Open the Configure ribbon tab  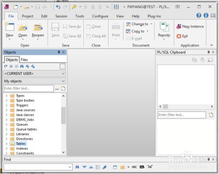click(x=100, y=16)
